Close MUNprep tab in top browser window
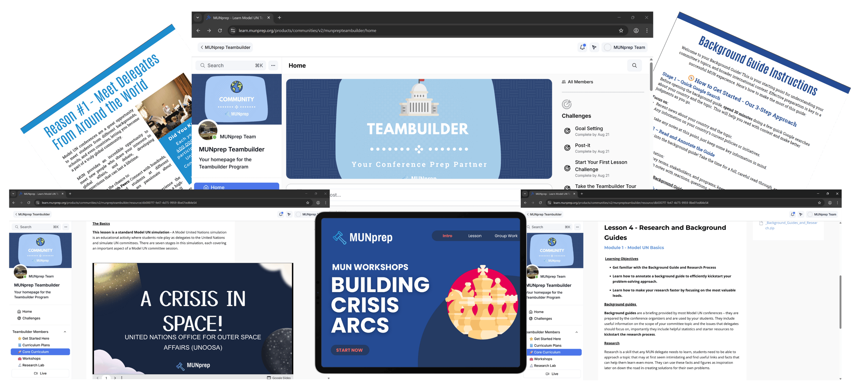 (269, 17)
